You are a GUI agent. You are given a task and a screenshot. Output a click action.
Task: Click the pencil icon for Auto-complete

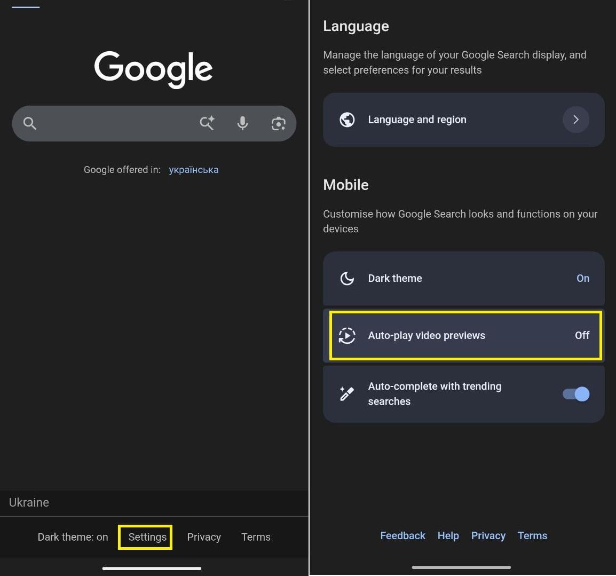click(x=346, y=393)
